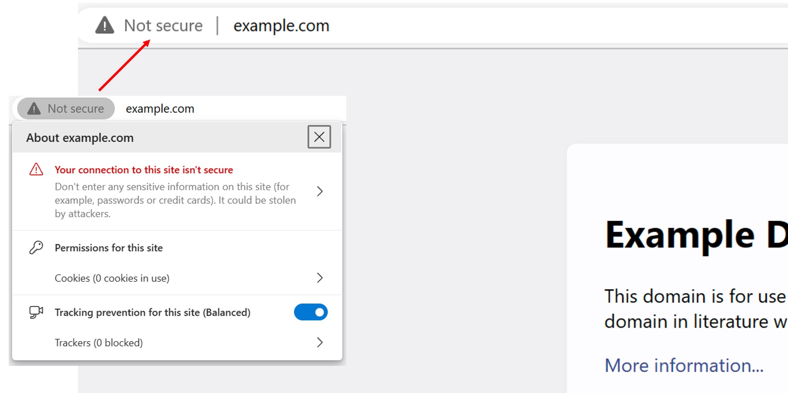The height and width of the screenshot is (393, 788).
Task: Click the "About example.com" popup header
Action: (80, 138)
